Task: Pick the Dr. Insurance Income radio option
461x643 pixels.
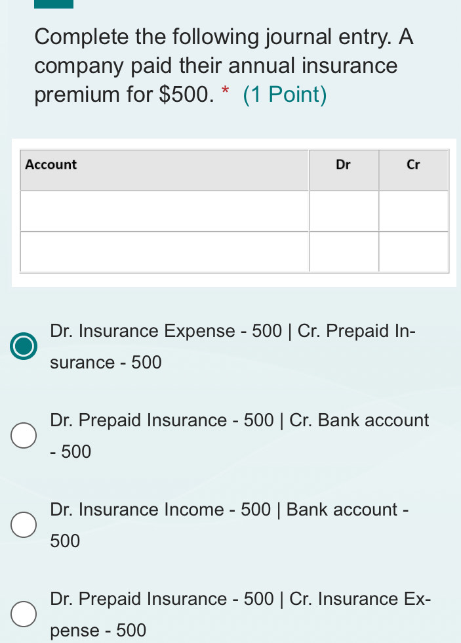Action: (24, 525)
